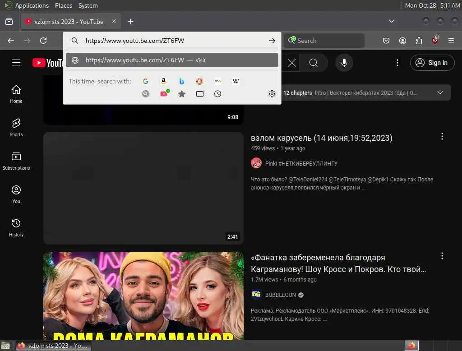Click Sign in on YouTube
462x351 pixels.
432,63
